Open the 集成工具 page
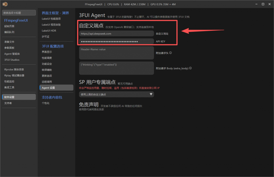The height and width of the screenshot is (177, 274). click(9, 87)
